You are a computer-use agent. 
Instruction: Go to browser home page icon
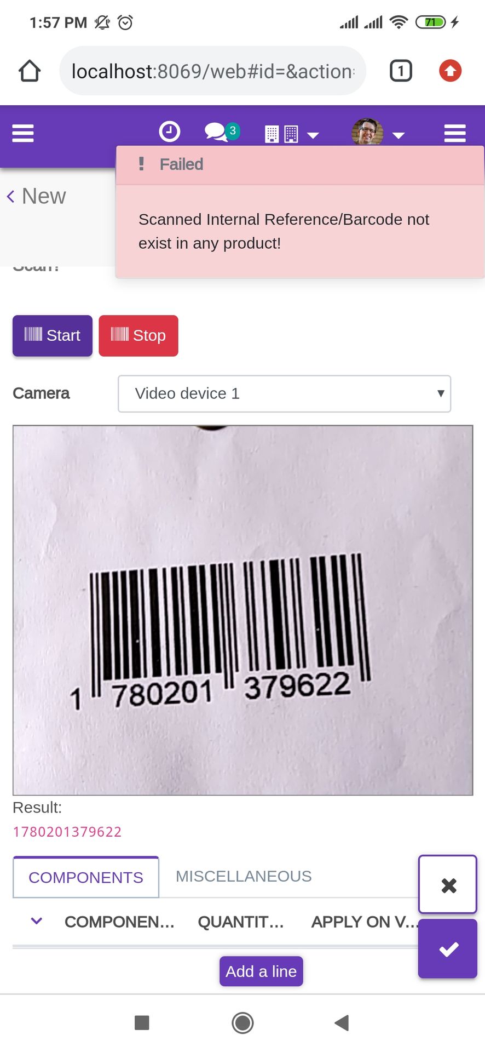[x=30, y=71]
